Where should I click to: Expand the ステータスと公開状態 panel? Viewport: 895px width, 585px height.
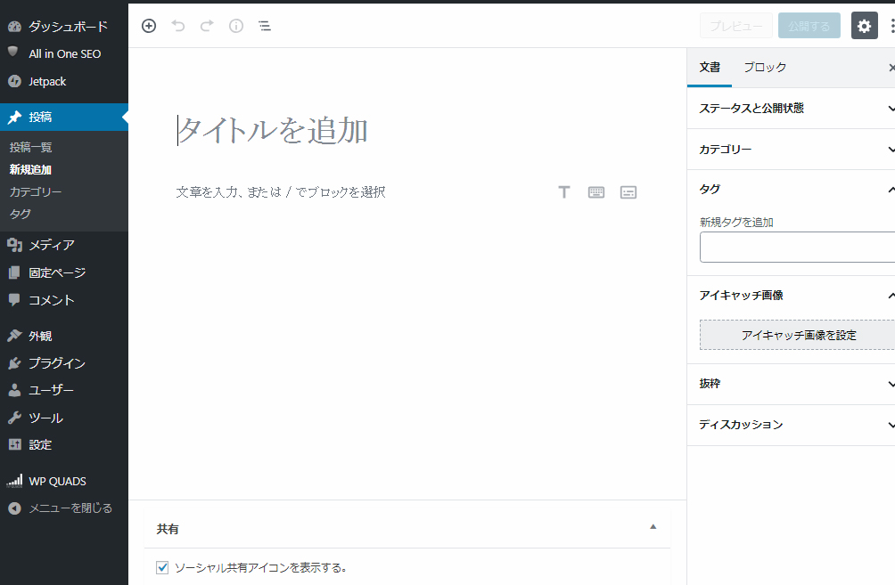[x=793, y=109]
